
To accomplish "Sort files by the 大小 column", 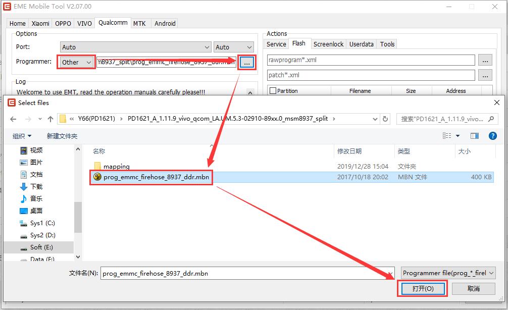I will point(464,151).
